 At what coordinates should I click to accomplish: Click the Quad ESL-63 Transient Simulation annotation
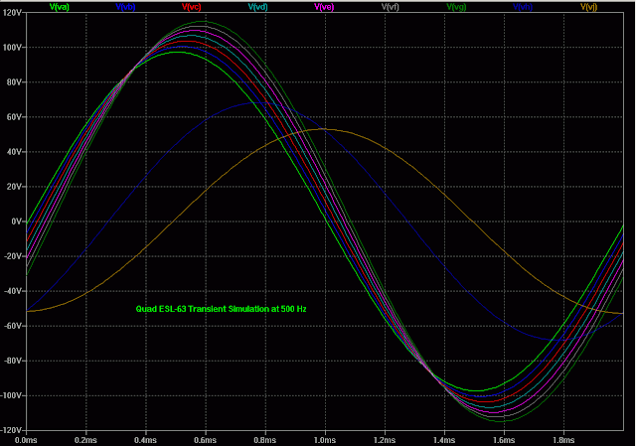(221, 309)
